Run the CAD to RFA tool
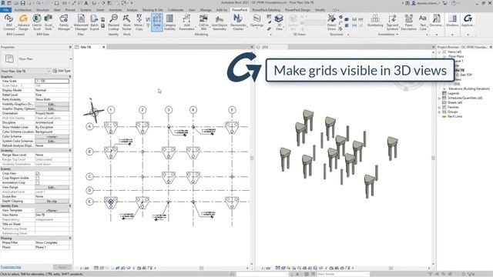Viewport: 493px width, 277px height. [203, 22]
